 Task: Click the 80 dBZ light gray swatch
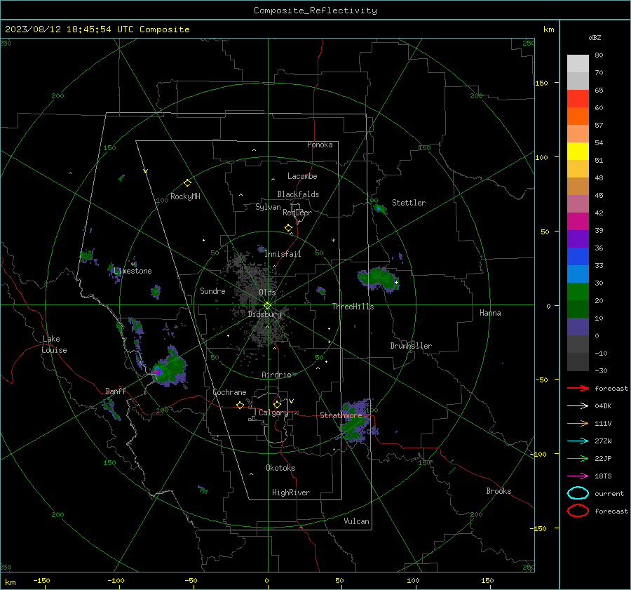point(578,63)
